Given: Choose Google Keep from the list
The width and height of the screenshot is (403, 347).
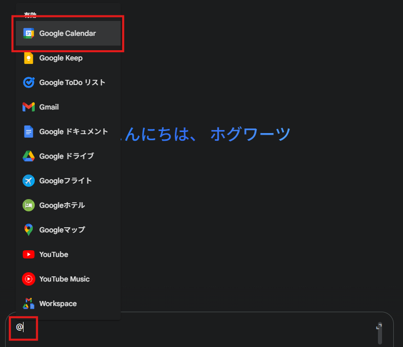Looking at the screenshot, I should (x=68, y=58).
